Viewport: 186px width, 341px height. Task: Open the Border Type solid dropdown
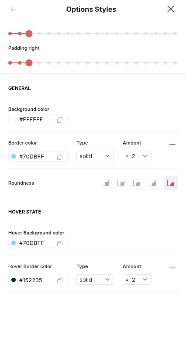95,156
